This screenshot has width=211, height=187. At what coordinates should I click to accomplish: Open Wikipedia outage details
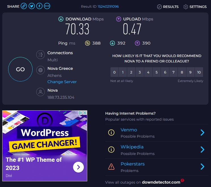(x=132, y=147)
